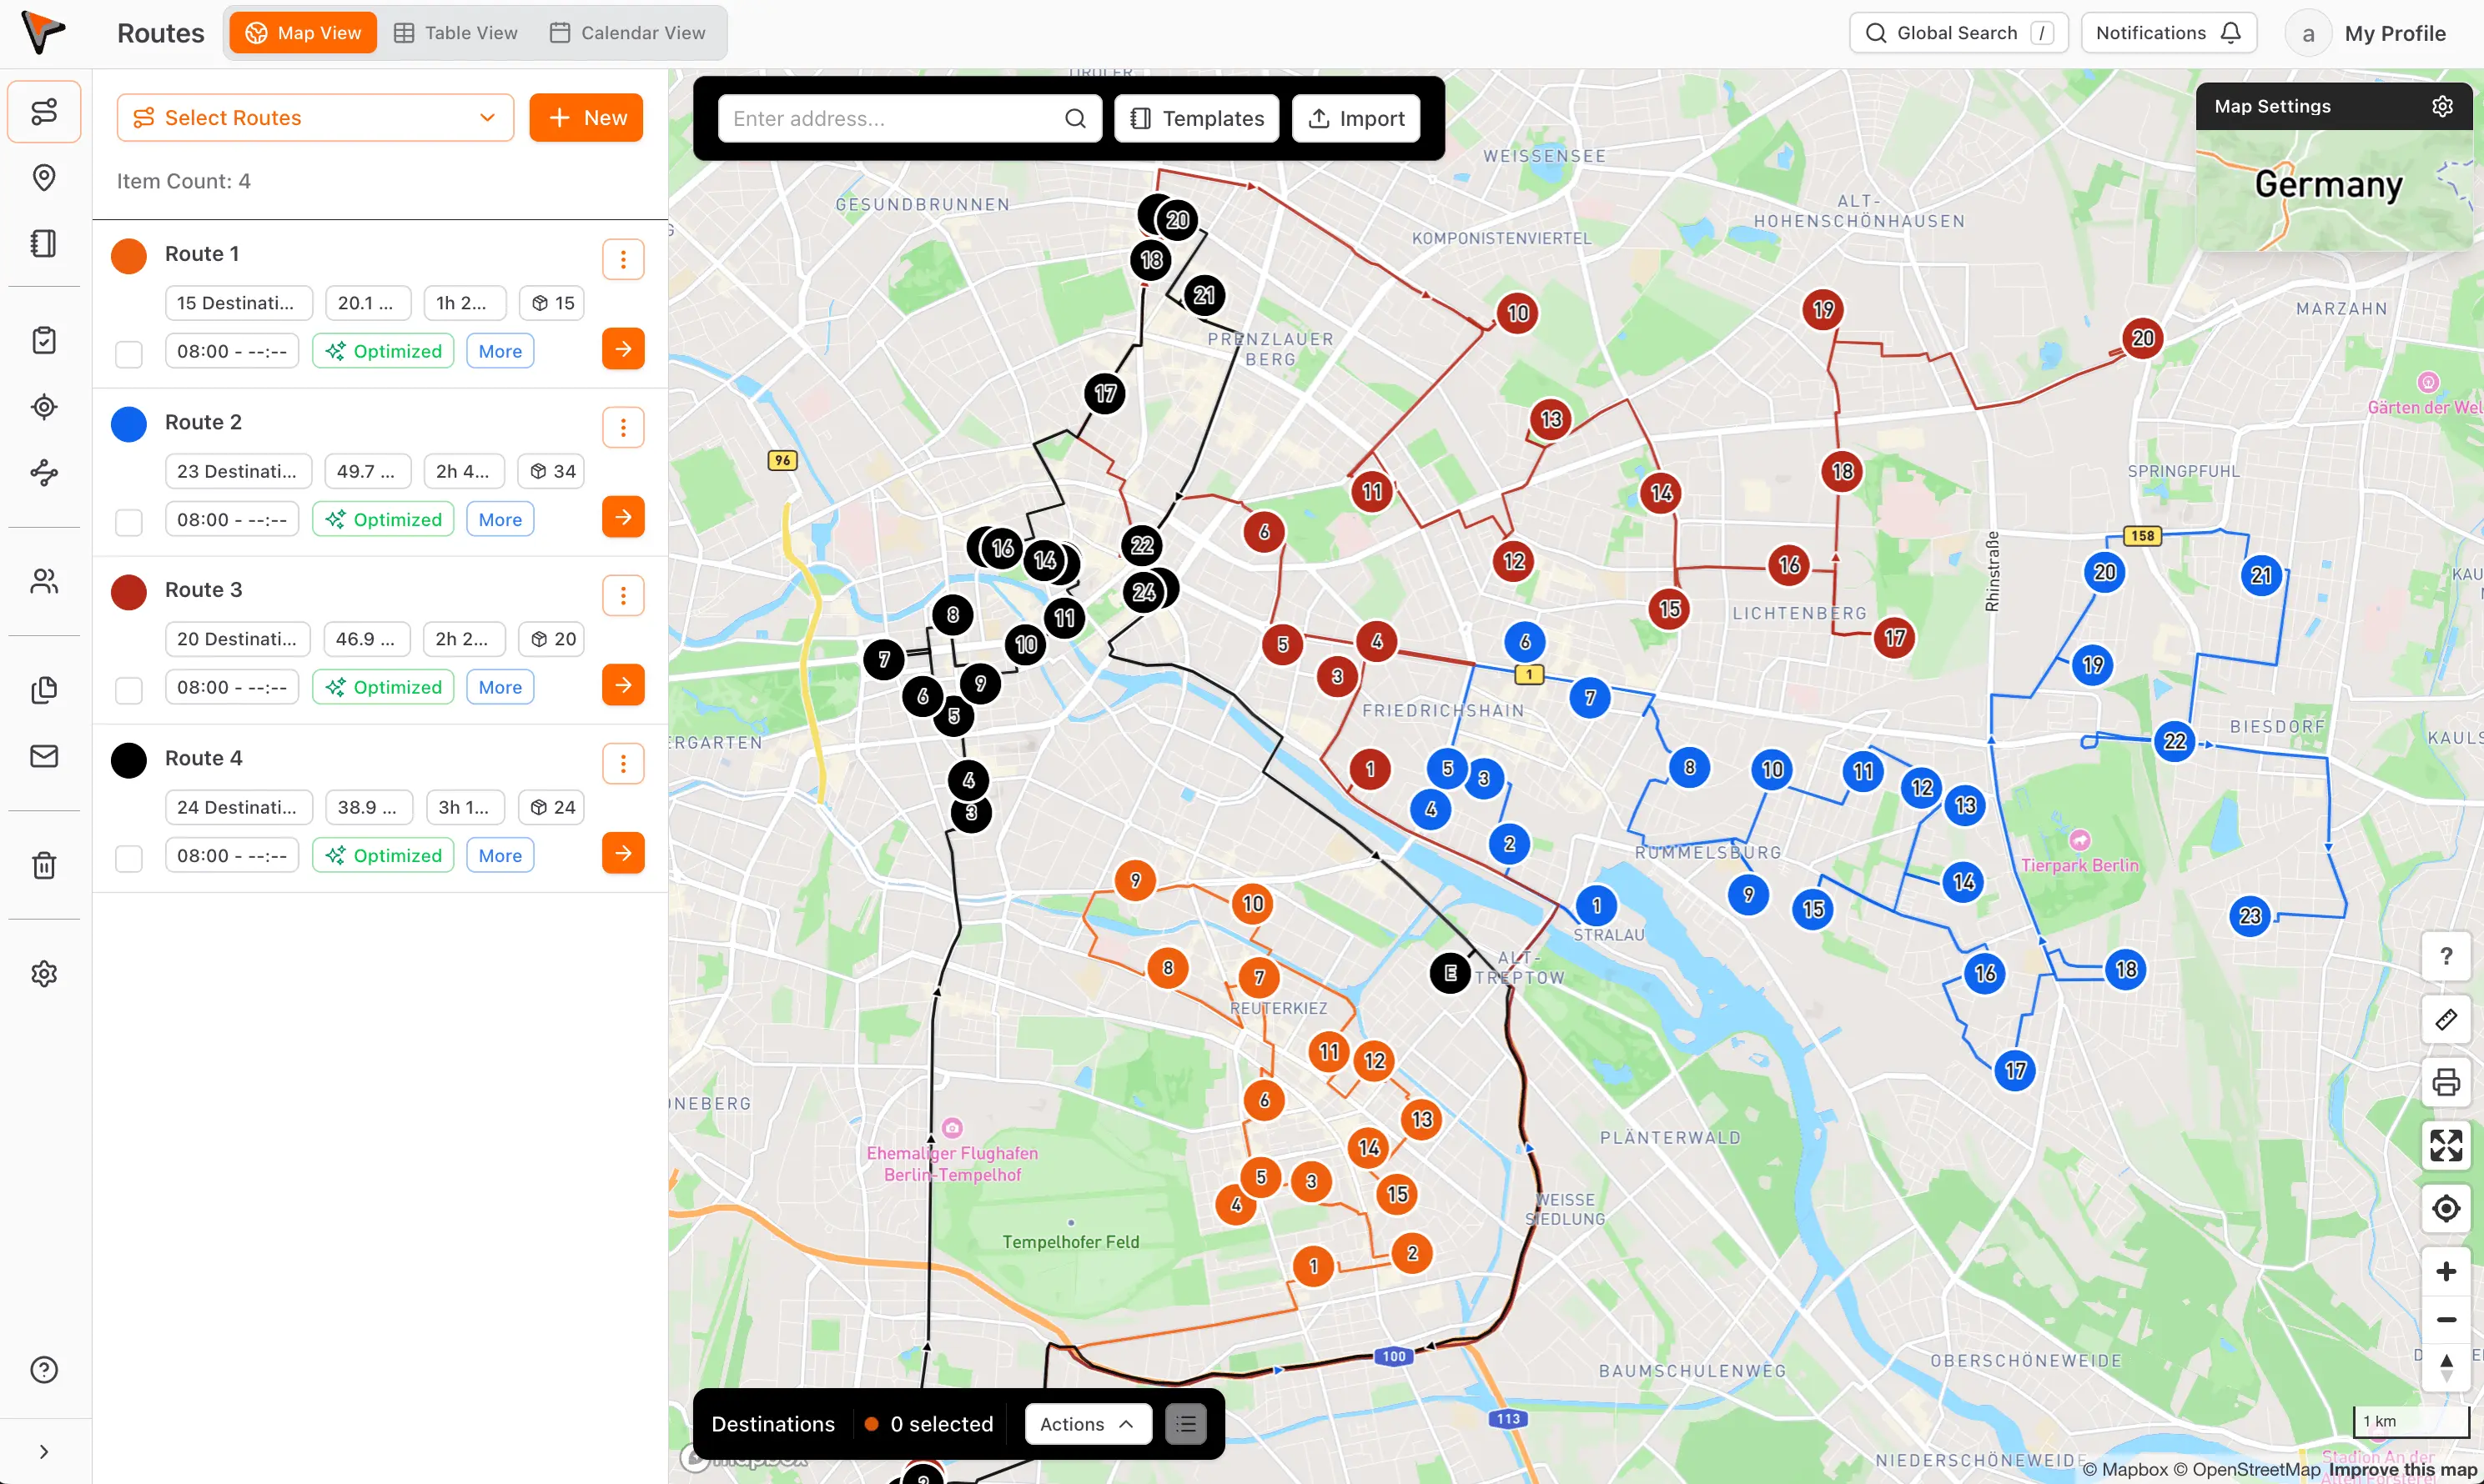Toggle map fullscreen icon

2446,1145
